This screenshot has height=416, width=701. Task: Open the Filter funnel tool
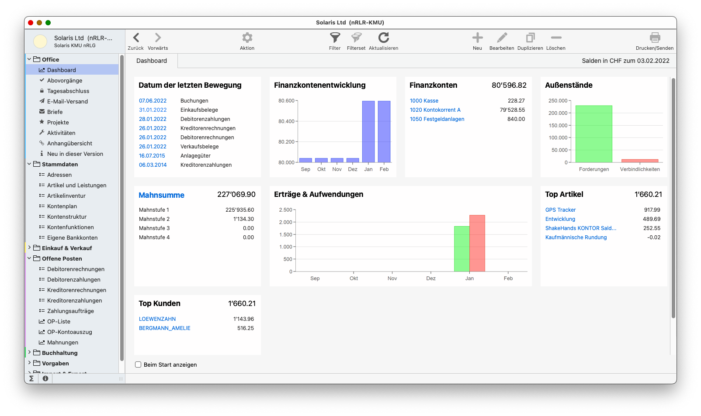point(335,38)
